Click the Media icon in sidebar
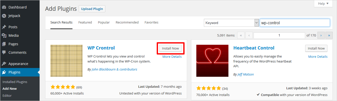The width and height of the screenshot is (337, 101). [4, 35]
